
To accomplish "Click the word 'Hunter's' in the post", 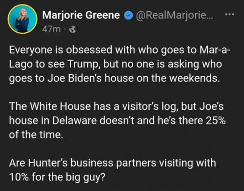I will point(47,163).
